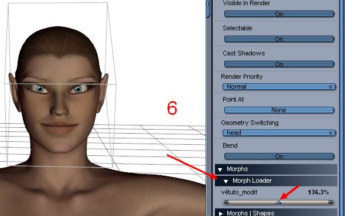345x216 pixels.
Task: Click the Point At None button
Action: tap(279, 110)
